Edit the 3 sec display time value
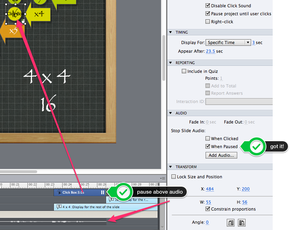The height and width of the screenshot is (230, 296). tap(253, 43)
